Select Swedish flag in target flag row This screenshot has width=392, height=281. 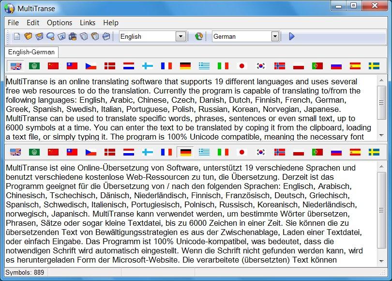pos(374,152)
